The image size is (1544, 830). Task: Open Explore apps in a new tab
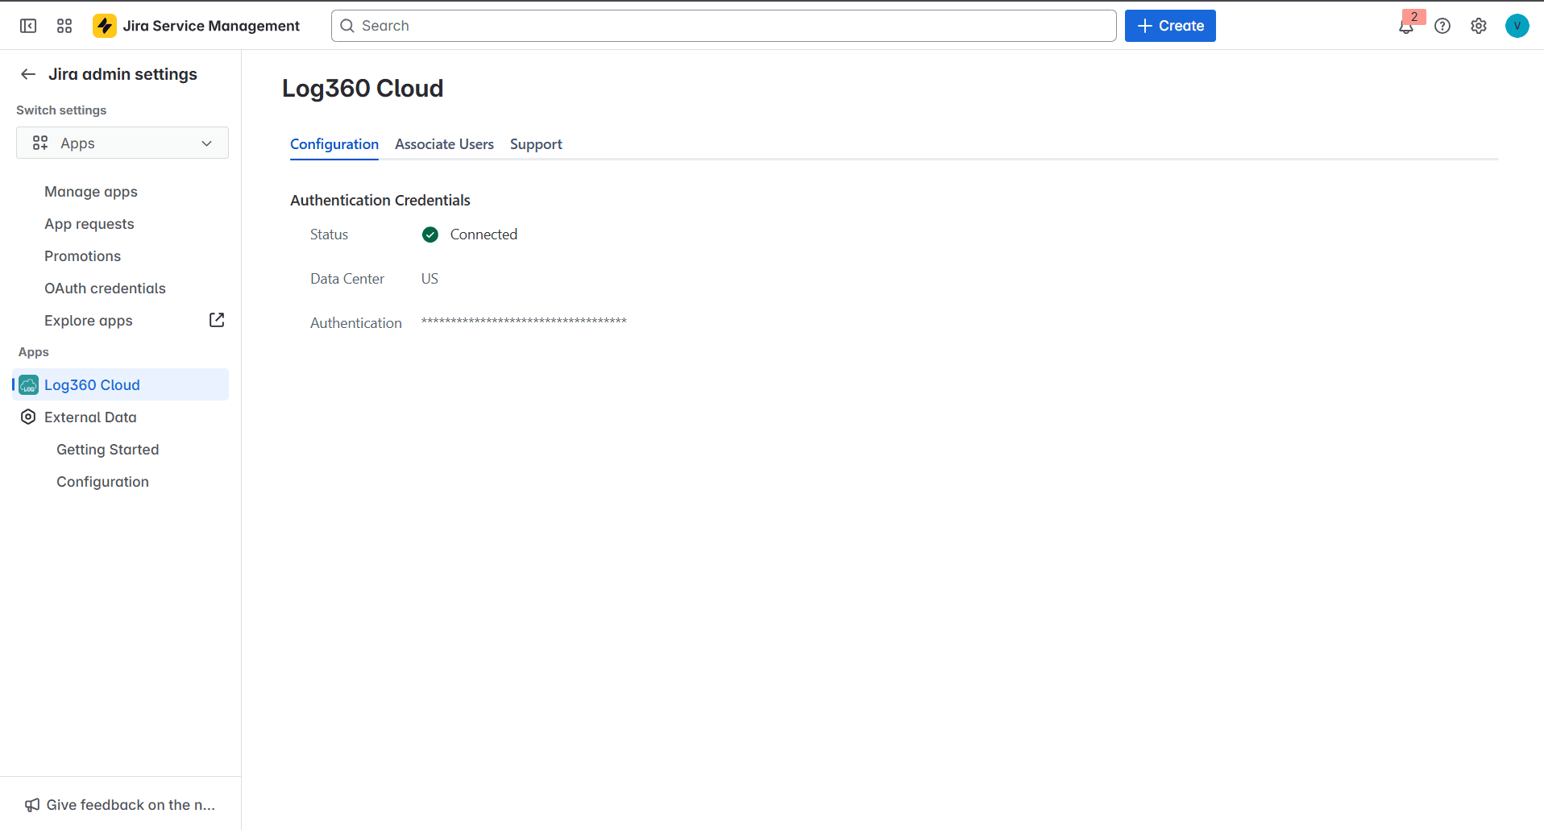[x=216, y=320]
